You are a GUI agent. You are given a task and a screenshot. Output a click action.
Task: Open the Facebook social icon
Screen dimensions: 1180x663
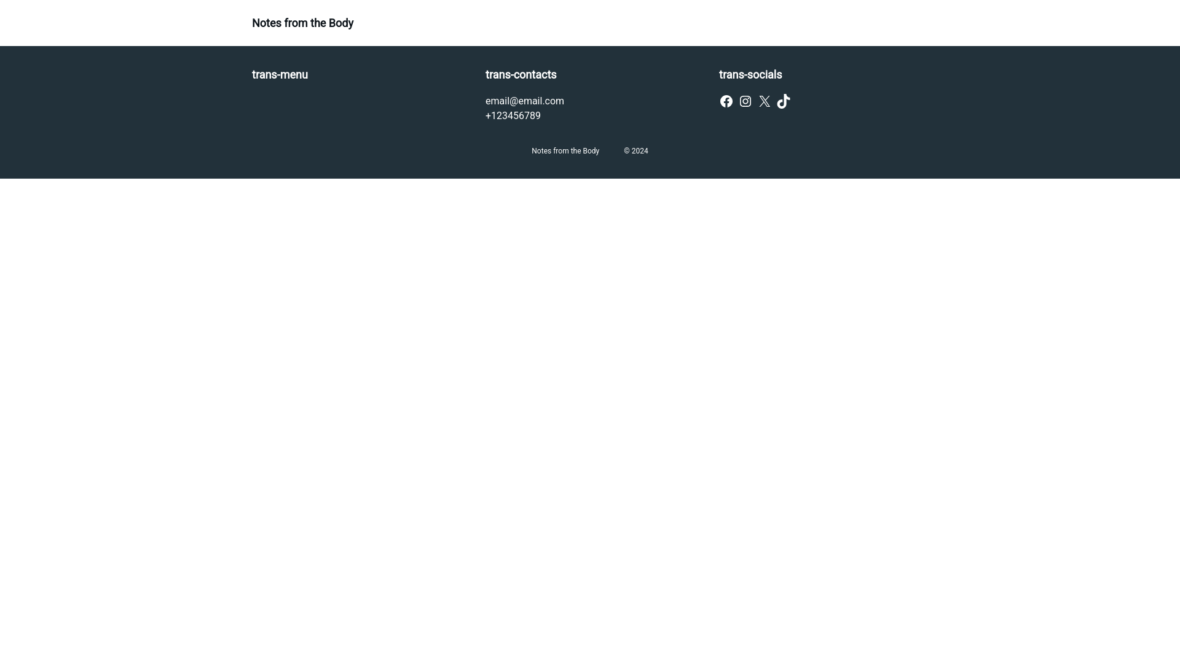[x=726, y=101]
